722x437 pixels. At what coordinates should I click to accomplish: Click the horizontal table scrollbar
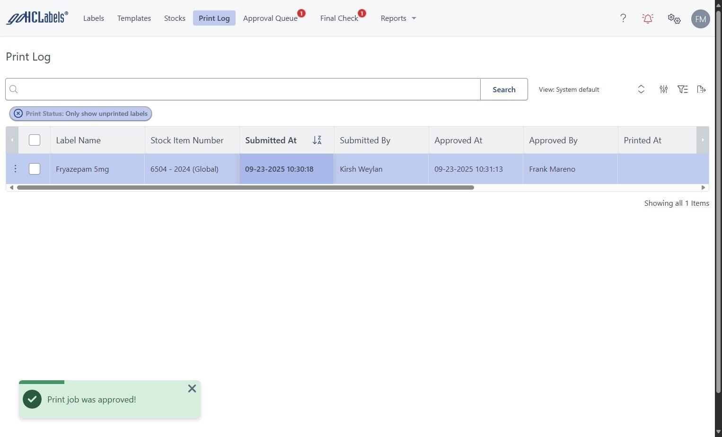click(245, 188)
